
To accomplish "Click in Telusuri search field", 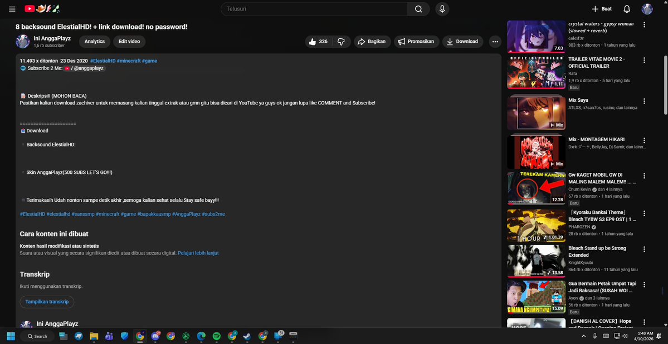I will [x=314, y=9].
